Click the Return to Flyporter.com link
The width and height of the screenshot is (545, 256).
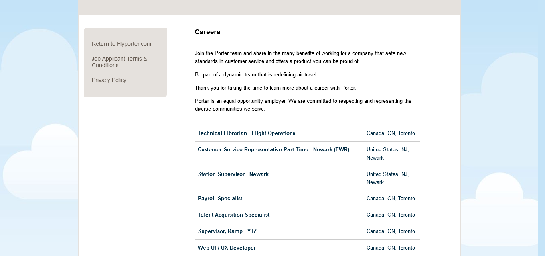(121, 44)
